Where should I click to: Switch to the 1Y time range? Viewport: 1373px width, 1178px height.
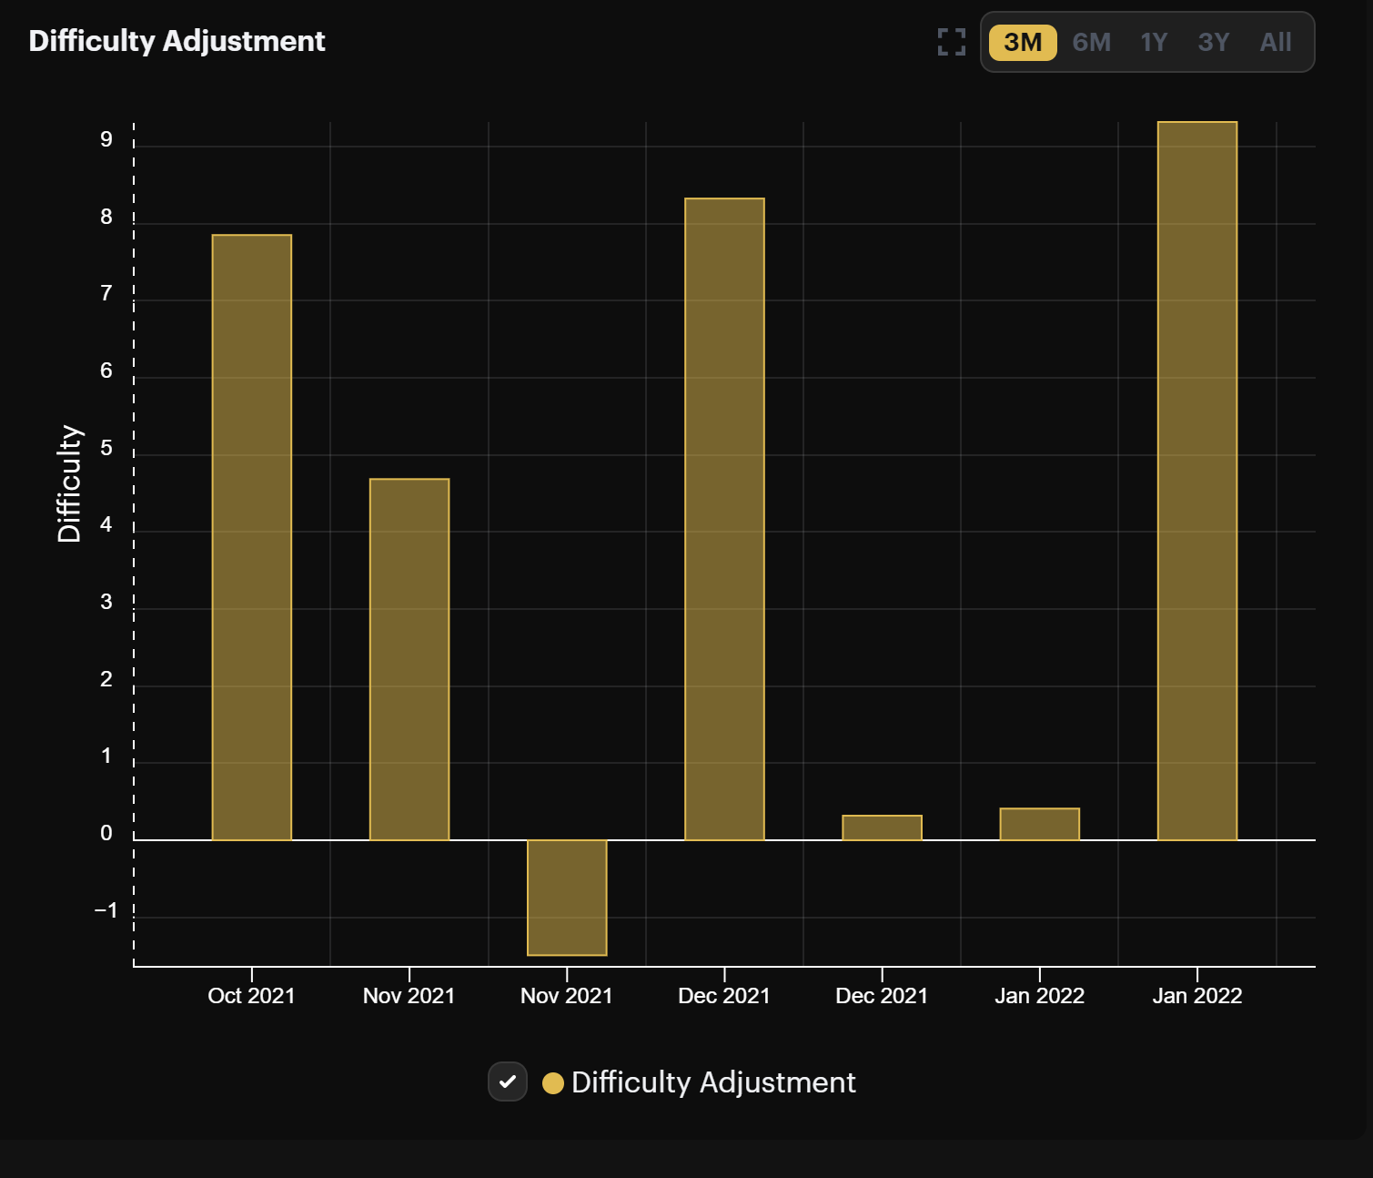pos(1154,43)
